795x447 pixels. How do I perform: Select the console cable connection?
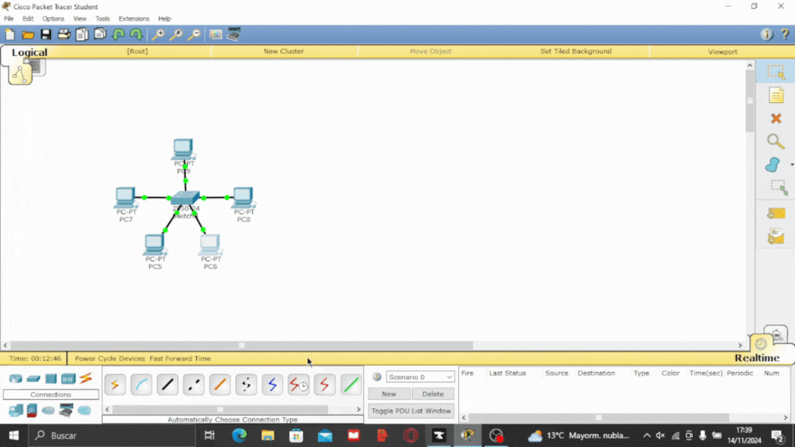click(141, 385)
